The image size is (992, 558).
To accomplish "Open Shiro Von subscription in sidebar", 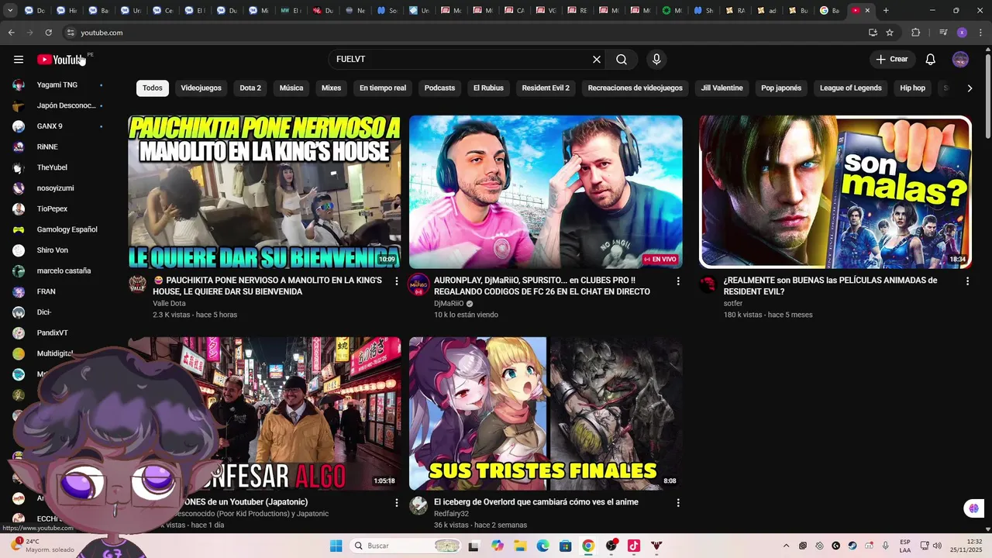I will (58, 250).
